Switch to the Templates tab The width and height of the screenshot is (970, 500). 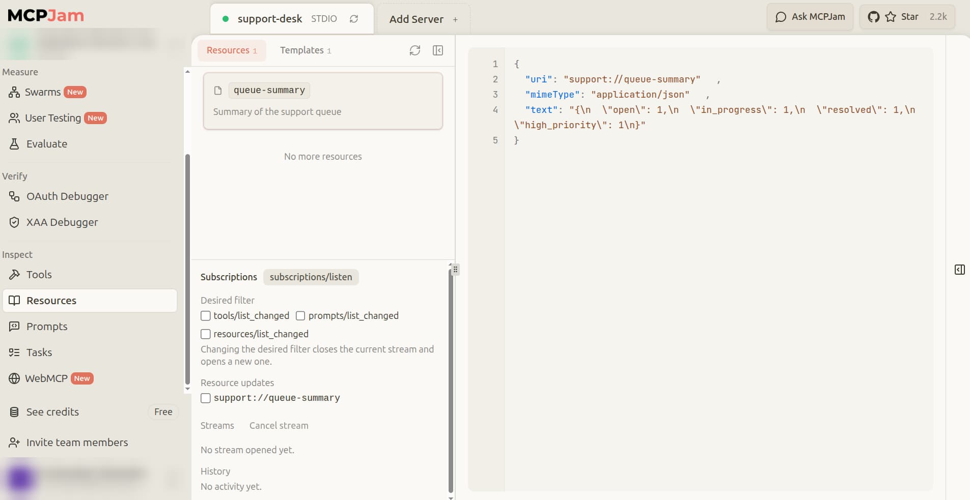tap(306, 50)
